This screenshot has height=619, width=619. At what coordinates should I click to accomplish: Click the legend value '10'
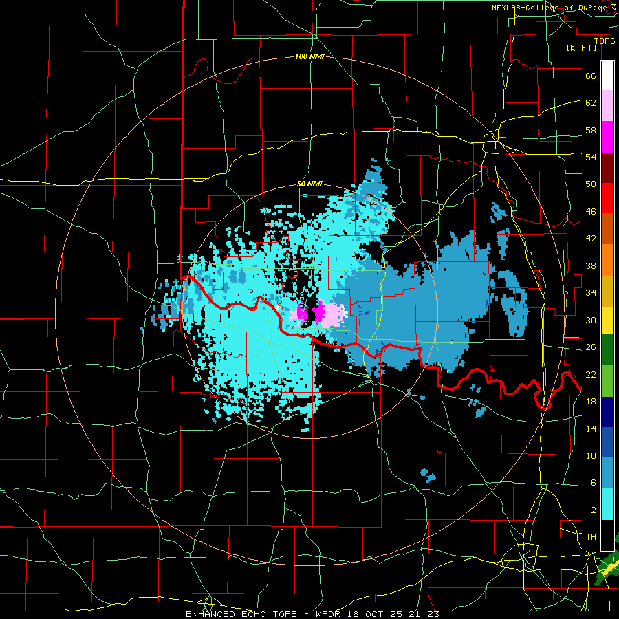(x=591, y=455)
